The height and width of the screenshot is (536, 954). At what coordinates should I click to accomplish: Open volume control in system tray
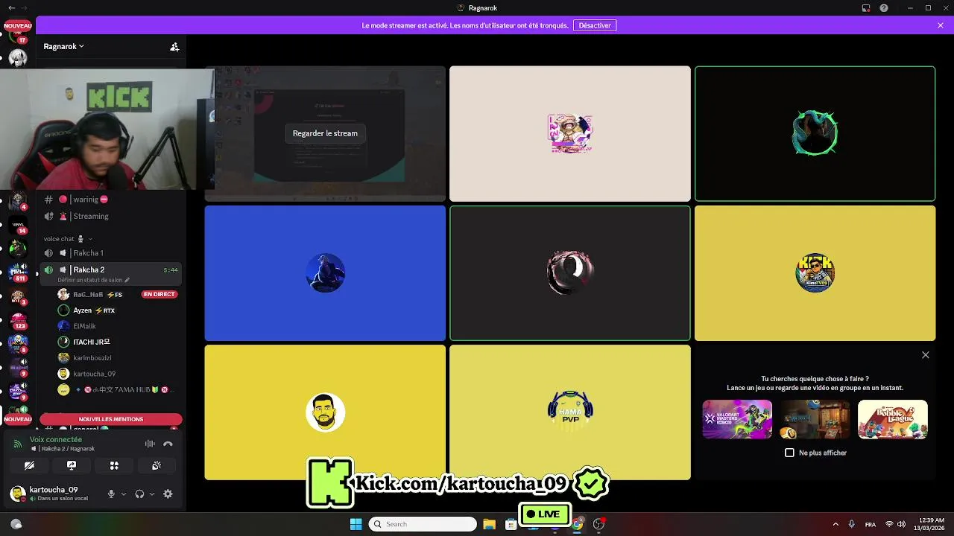[901, 524]
